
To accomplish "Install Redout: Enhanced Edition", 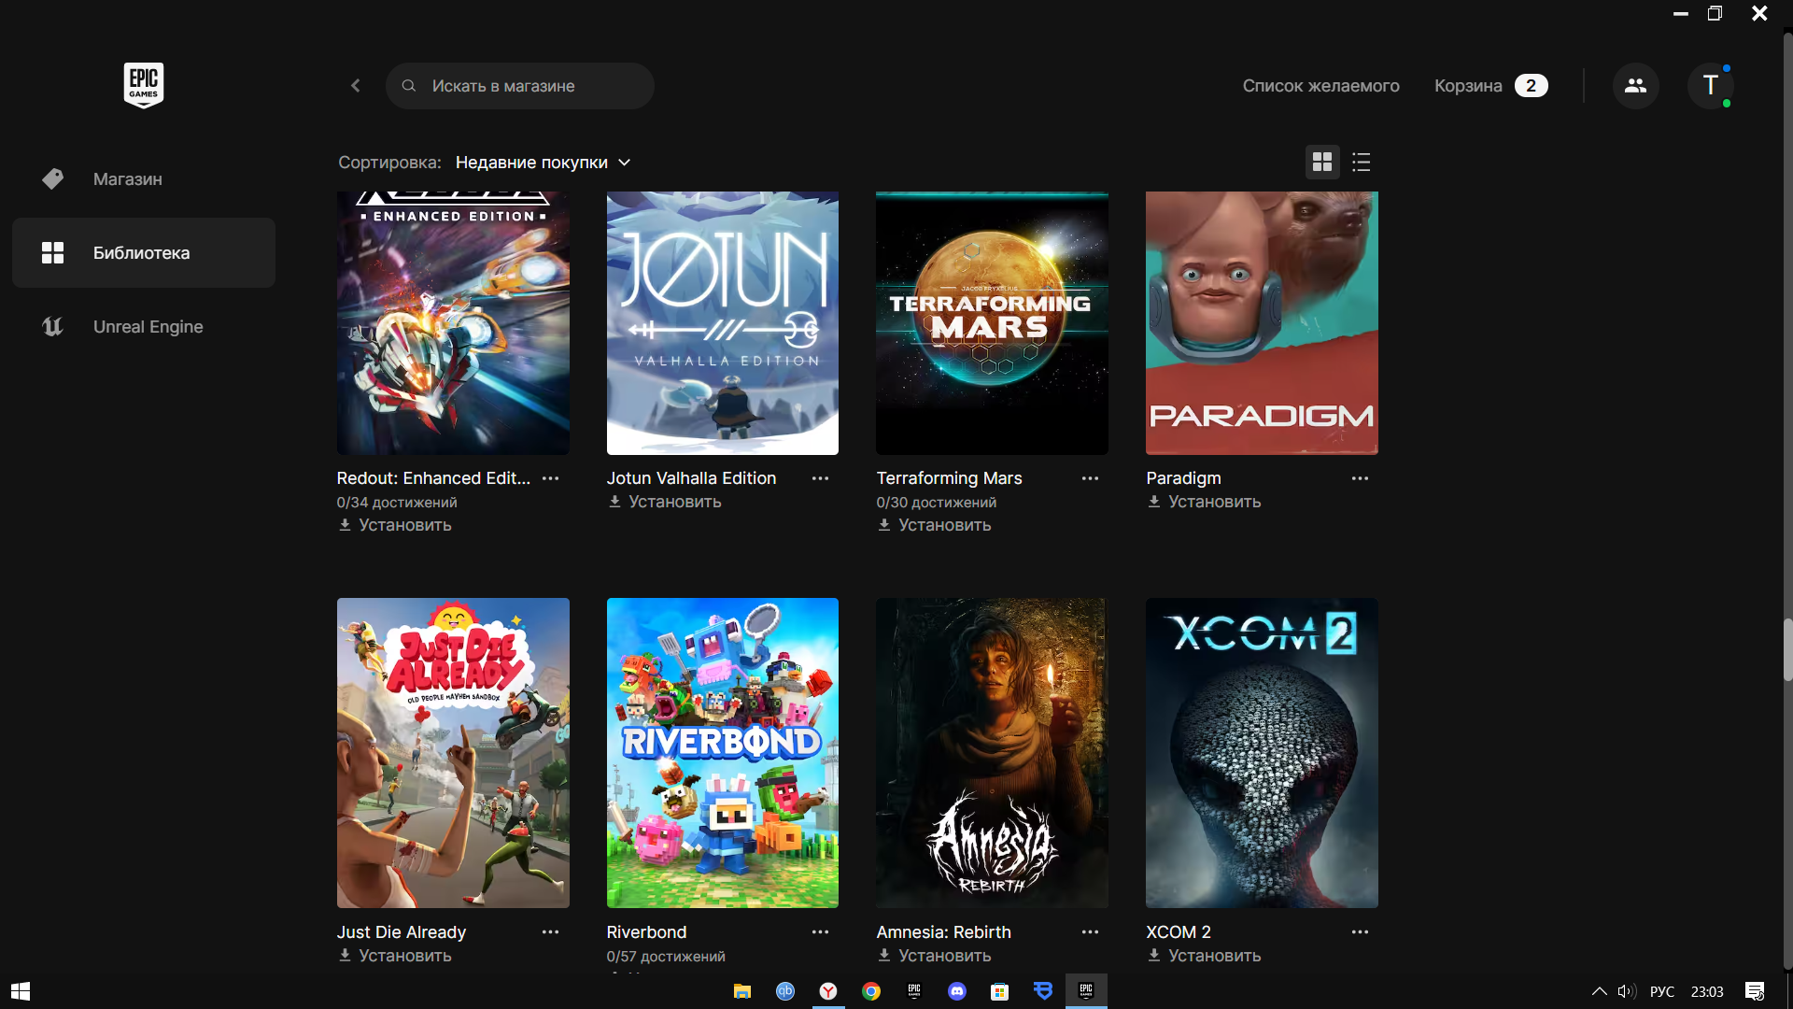I will [x=395, y=525].
